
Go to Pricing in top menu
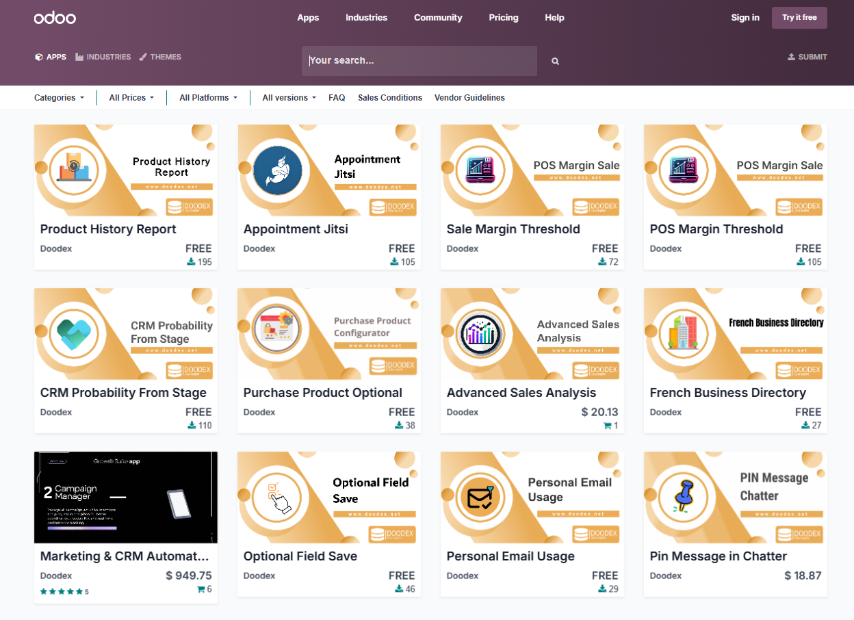(504, 18)
